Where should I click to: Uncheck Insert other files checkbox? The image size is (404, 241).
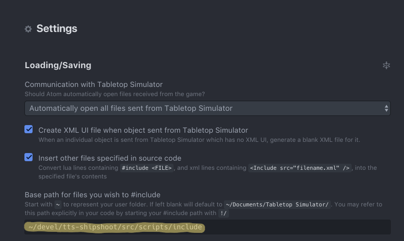click(x=28, y=157)
